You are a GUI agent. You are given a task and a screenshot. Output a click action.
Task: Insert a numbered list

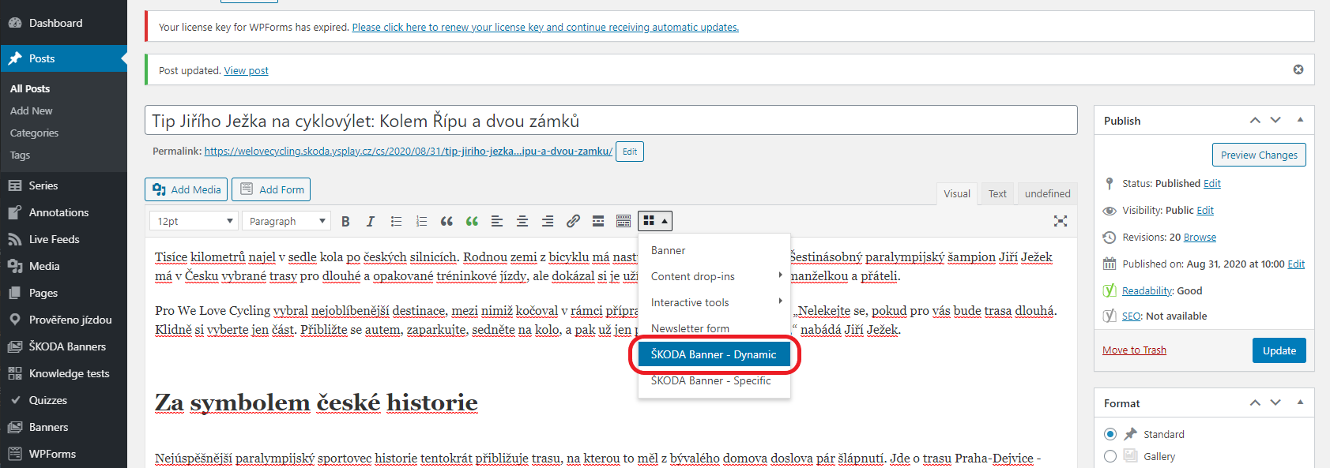tap(421, 221)
